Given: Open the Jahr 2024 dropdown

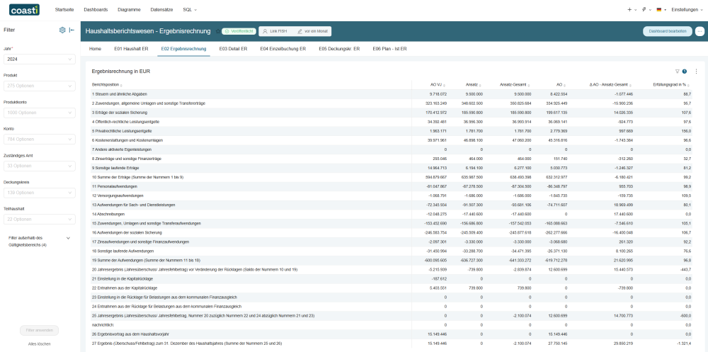Looking at the screenshot, I should pyautogui.click(x=39, y=59).
